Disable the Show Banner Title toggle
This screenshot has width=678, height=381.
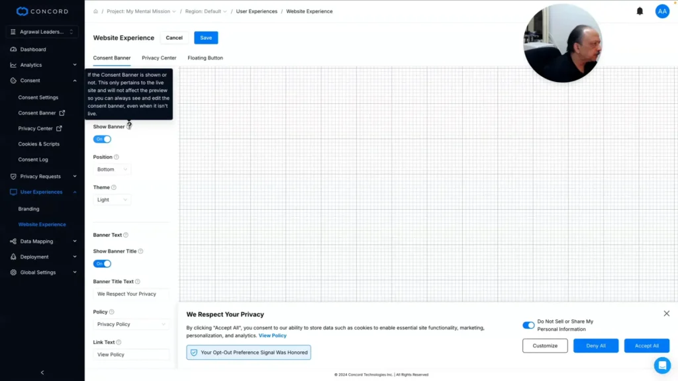[x=102, y=263]
